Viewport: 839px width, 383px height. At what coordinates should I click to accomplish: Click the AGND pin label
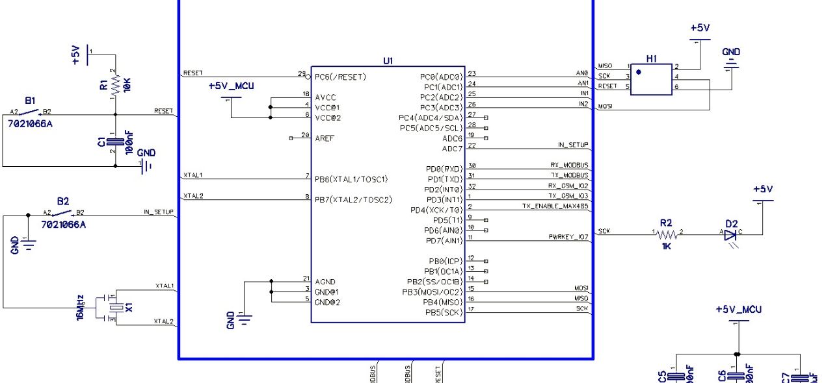pyautogui.click(x=325, y=282)
